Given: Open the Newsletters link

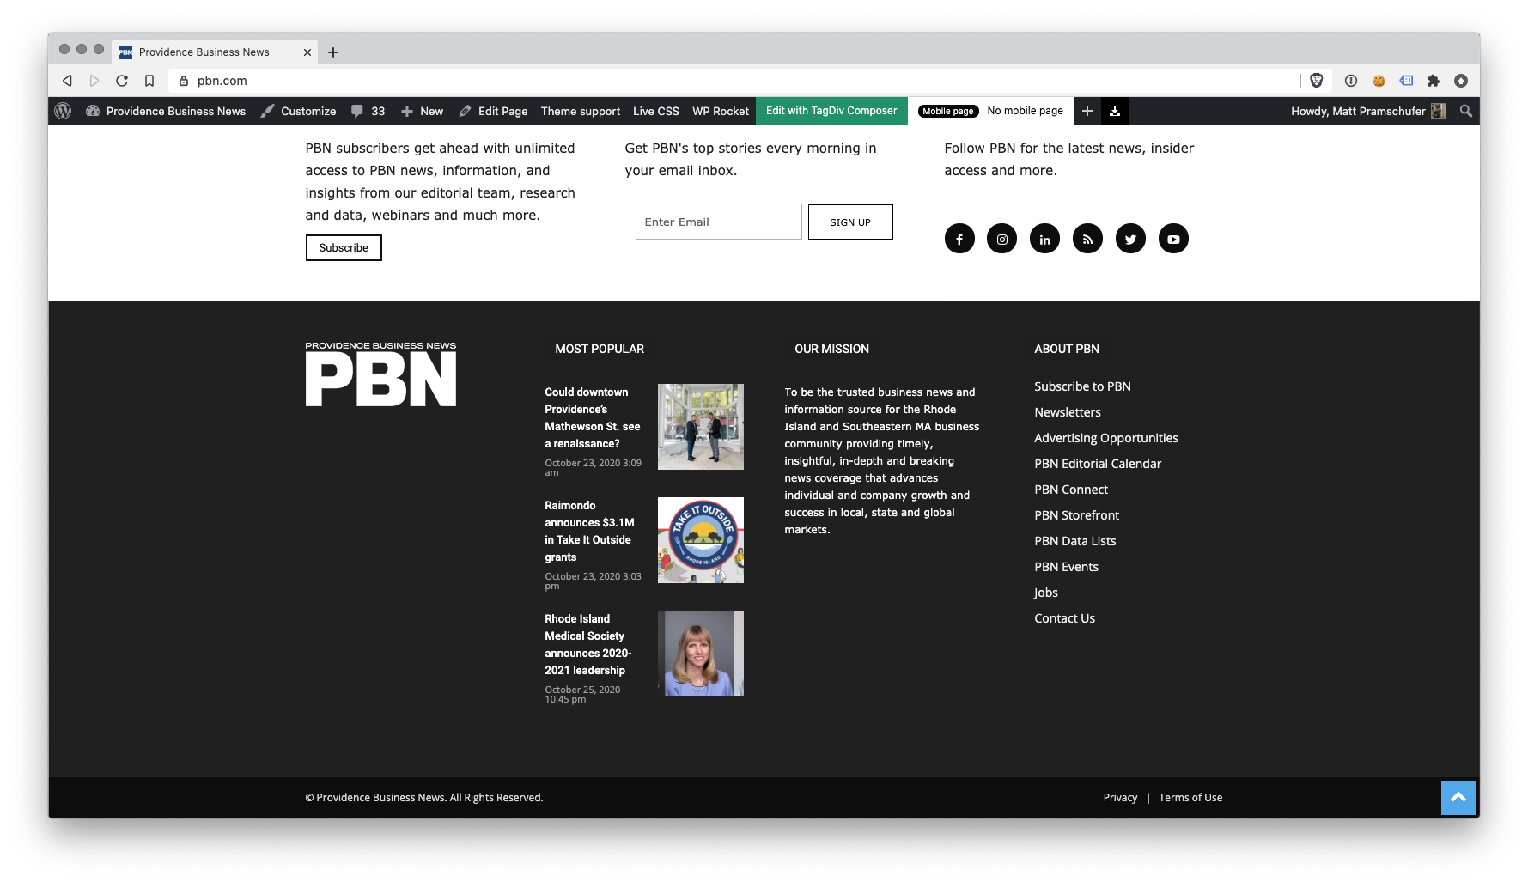Looking at the screenshot, I should [x=1068, y=412].
